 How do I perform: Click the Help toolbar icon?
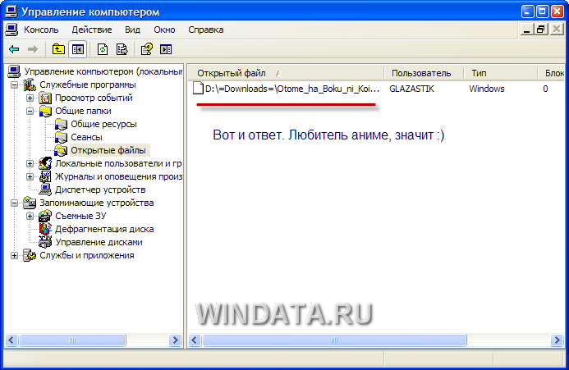[147, 49]
